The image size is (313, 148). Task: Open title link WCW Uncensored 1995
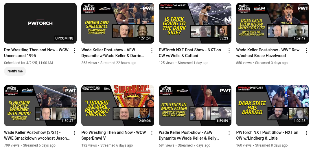pyautogui.click(x=36, y=53)
